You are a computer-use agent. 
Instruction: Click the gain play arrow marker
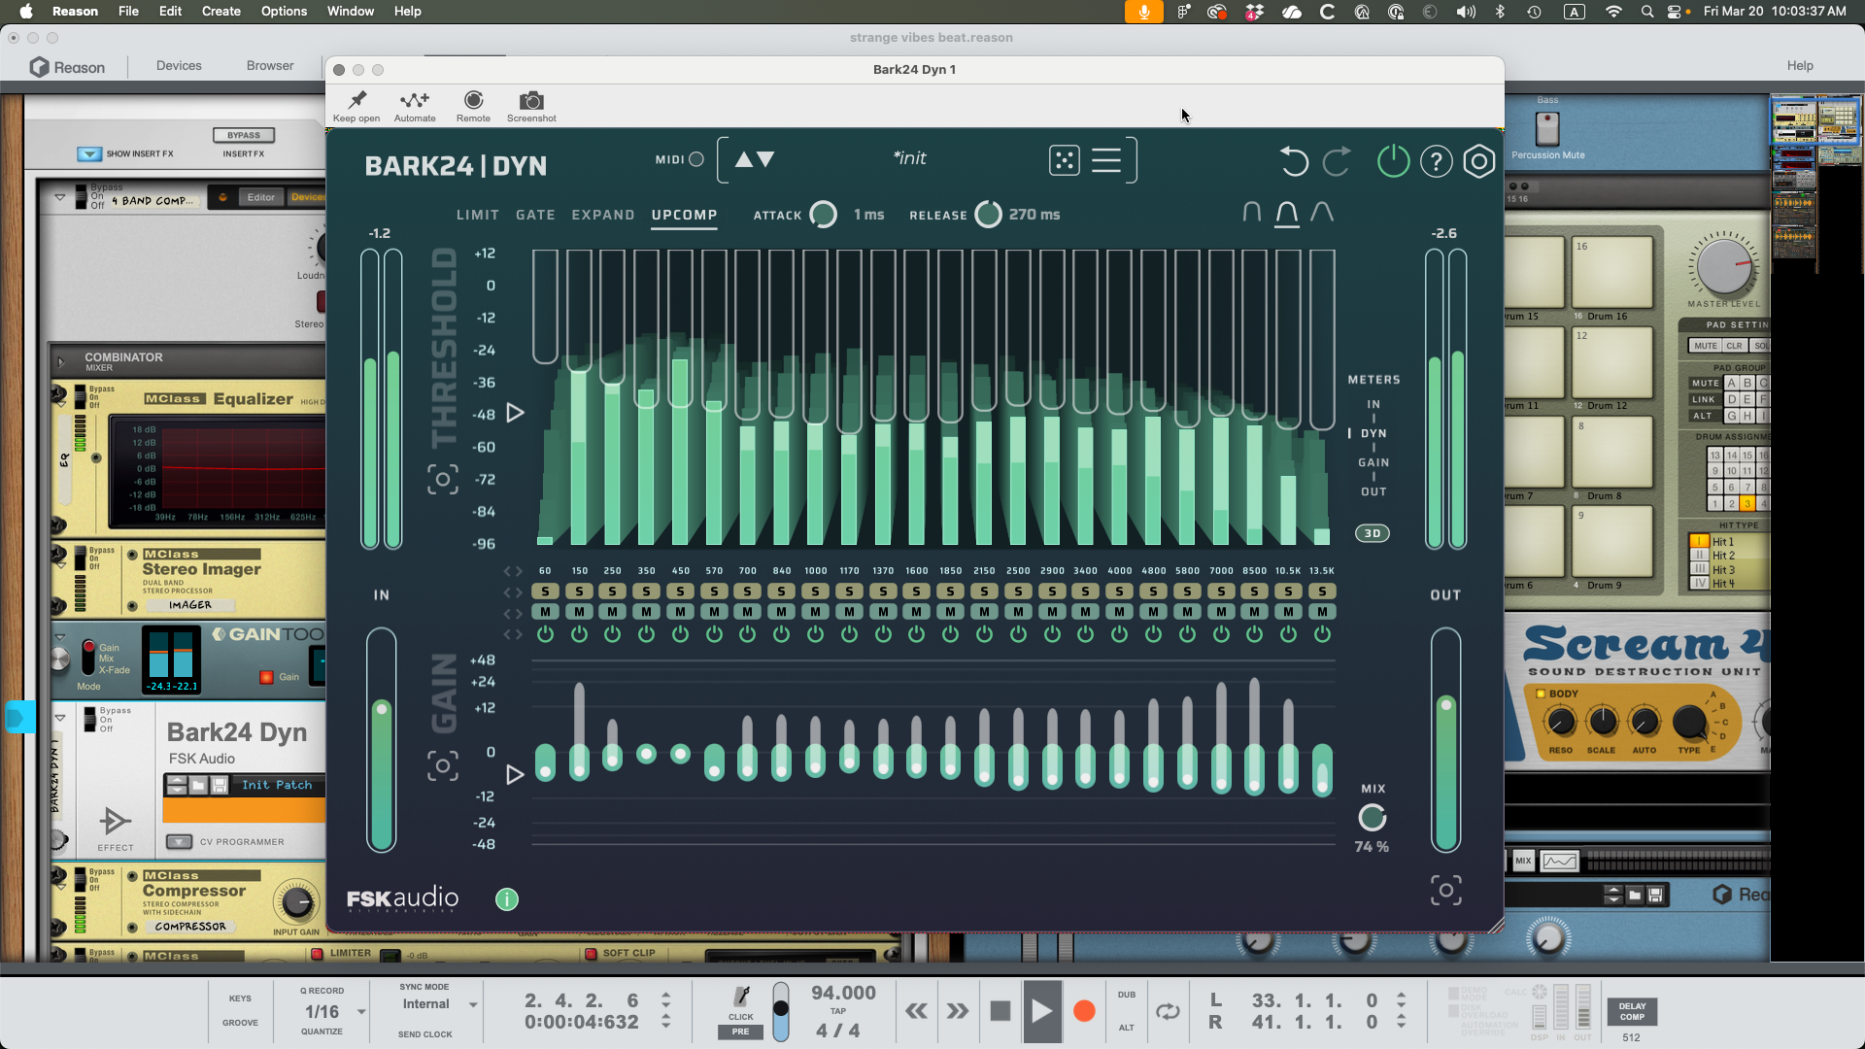tap(516, 774)
